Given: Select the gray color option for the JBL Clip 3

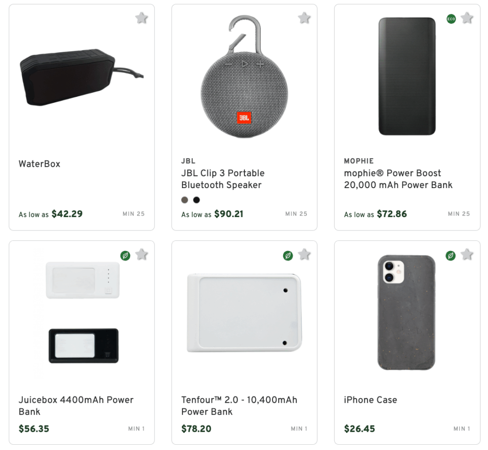Looking at the screenshot, I should click(x=184, y=200).
